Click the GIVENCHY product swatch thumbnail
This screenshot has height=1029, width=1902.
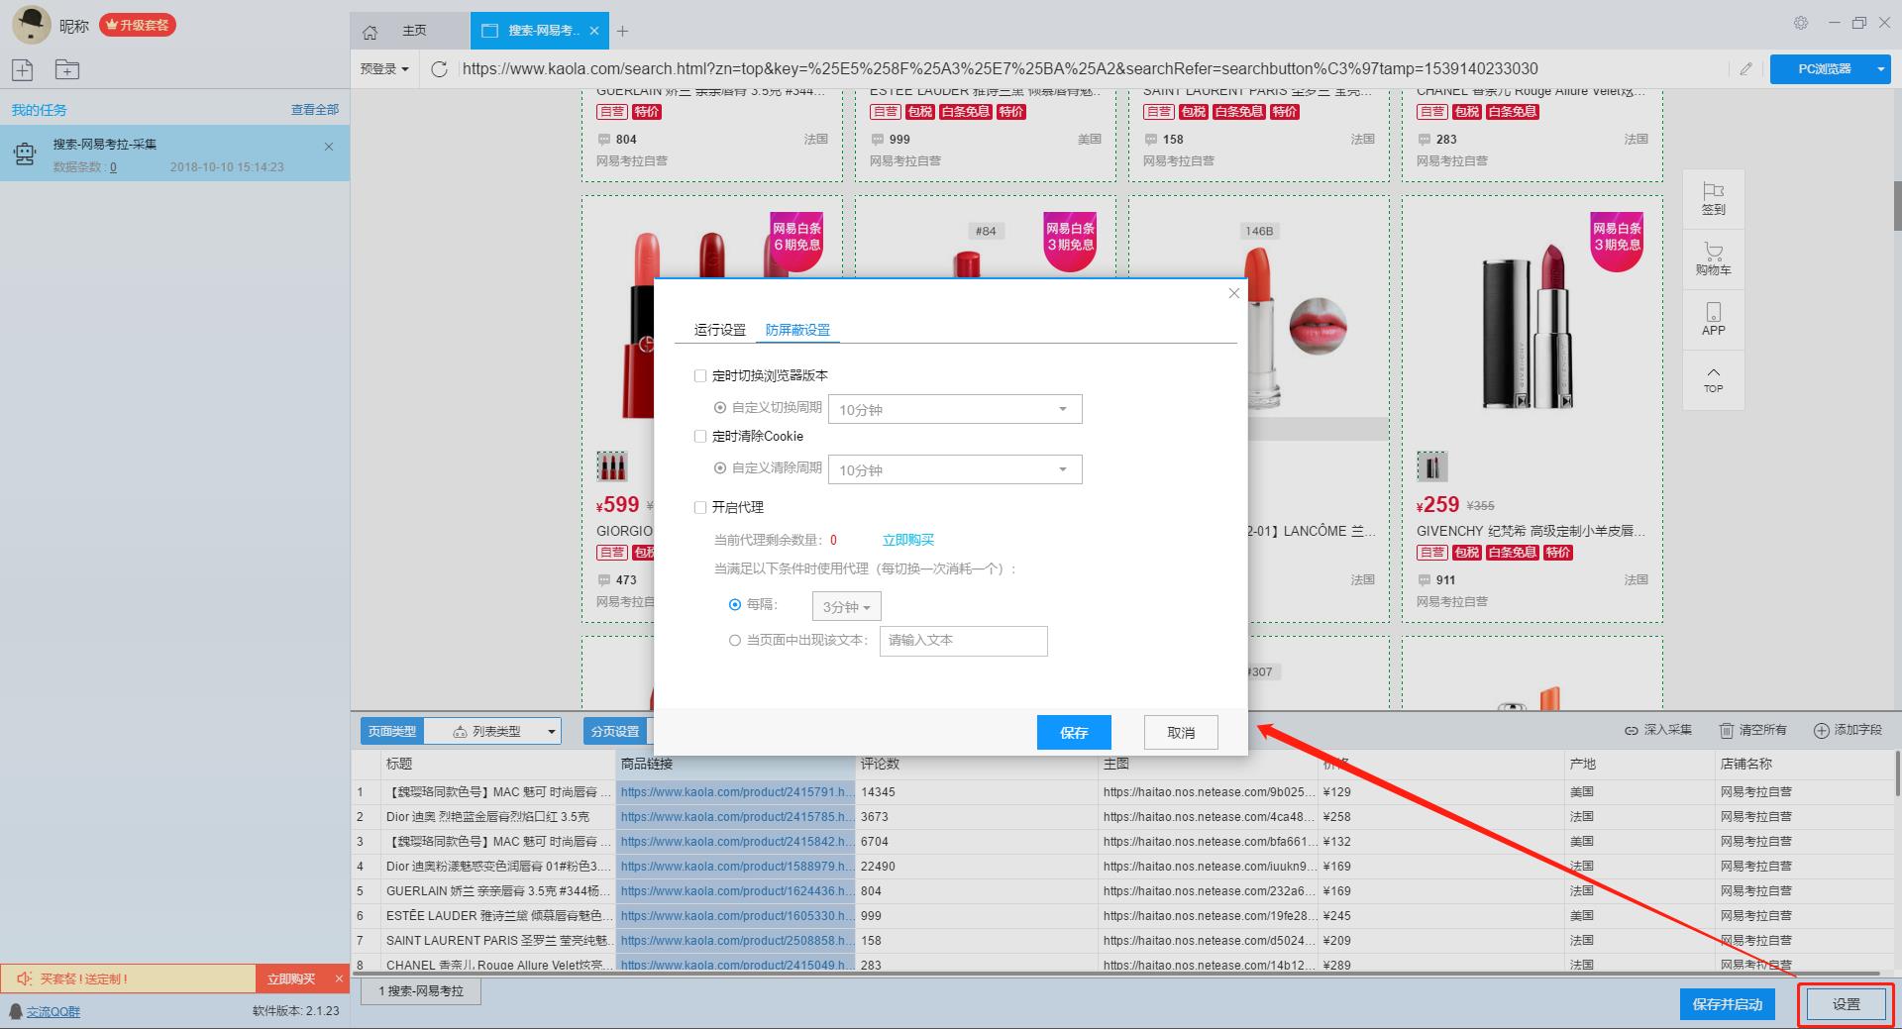1431,465
